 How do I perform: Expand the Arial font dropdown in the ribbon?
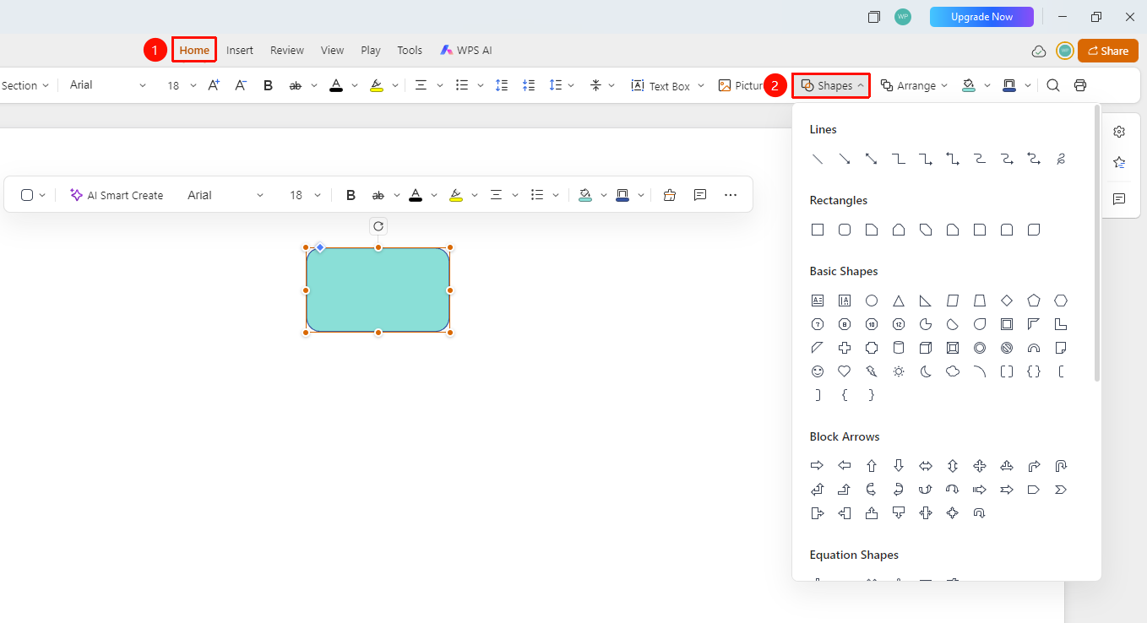[143, 85]
